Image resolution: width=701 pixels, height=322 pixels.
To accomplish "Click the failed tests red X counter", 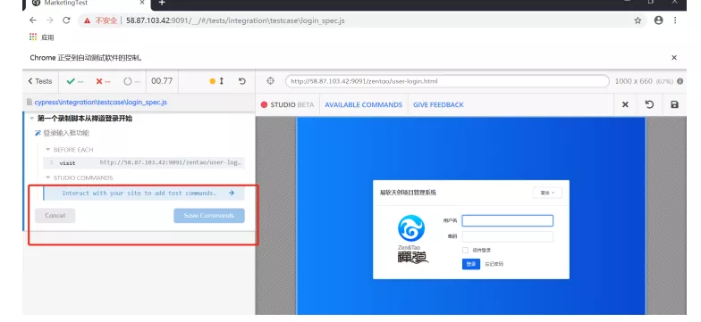I will pos(103,81).
